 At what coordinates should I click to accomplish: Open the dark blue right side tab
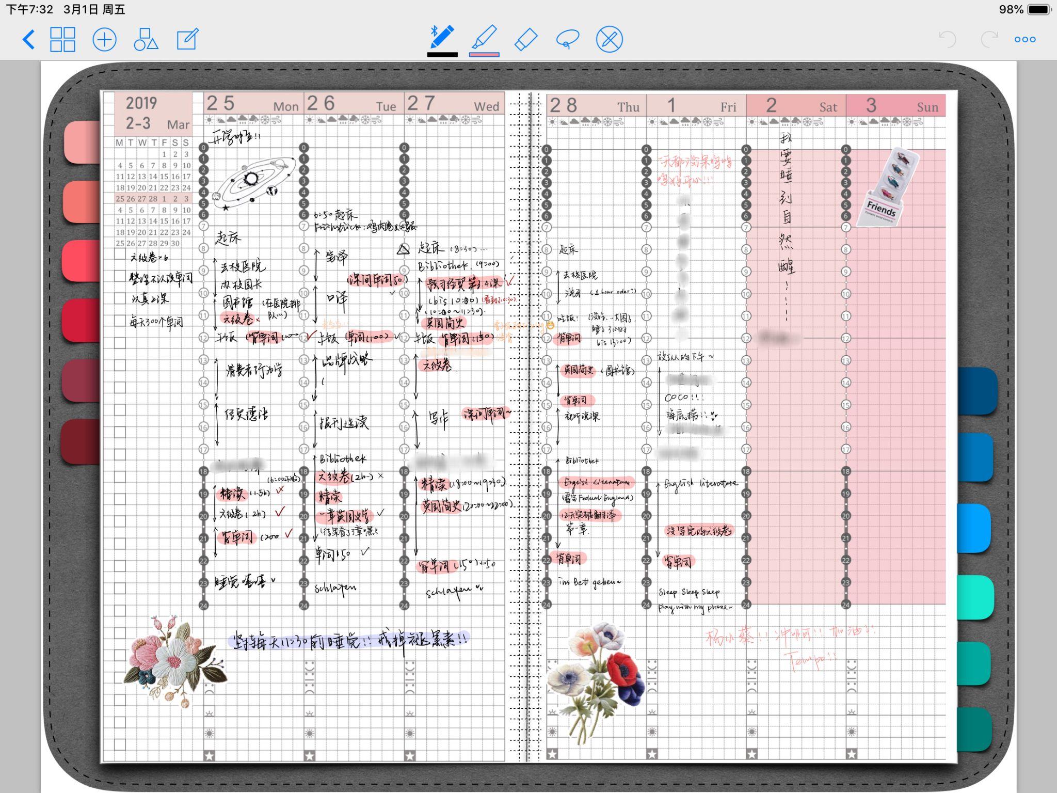click(977, 390)
